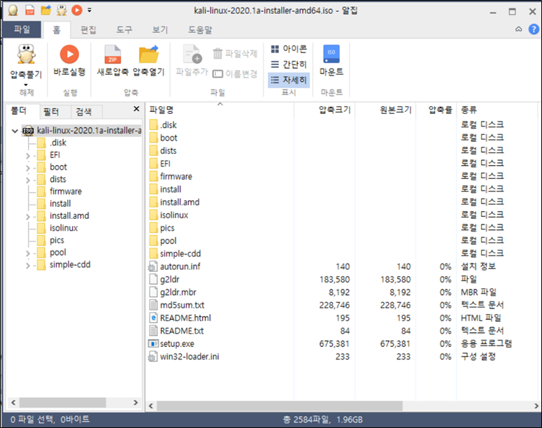Screen dimensions: 542x428
Task: Open the 도움말 ribbon tab
Action: click(200, 30)
